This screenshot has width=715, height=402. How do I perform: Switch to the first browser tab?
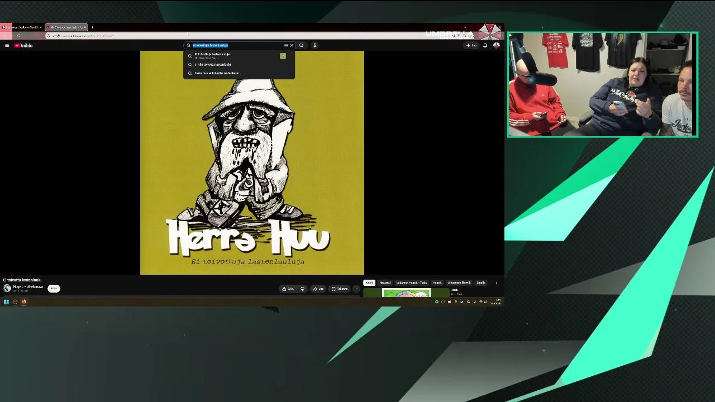pos(22,27)
